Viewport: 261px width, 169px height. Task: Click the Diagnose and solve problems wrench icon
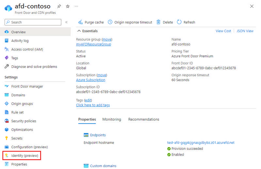7,67
